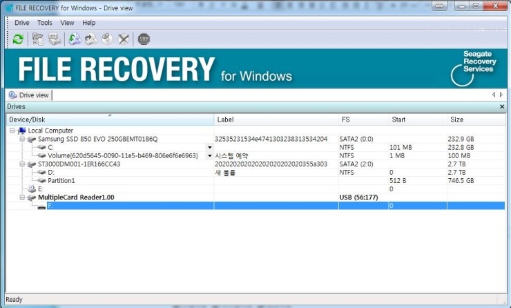The height and width of the screenshot is (308, 511).
Task: Open the dropdown arrow on Volume row
Action: coord(210,156)
